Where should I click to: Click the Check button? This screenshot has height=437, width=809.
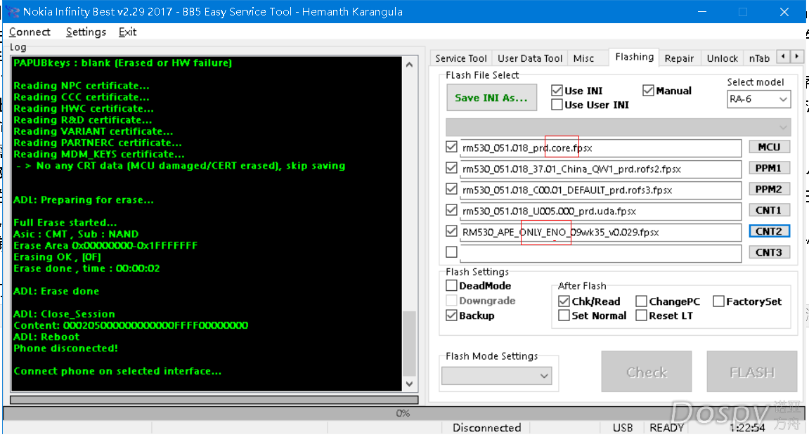click(647, 372)
